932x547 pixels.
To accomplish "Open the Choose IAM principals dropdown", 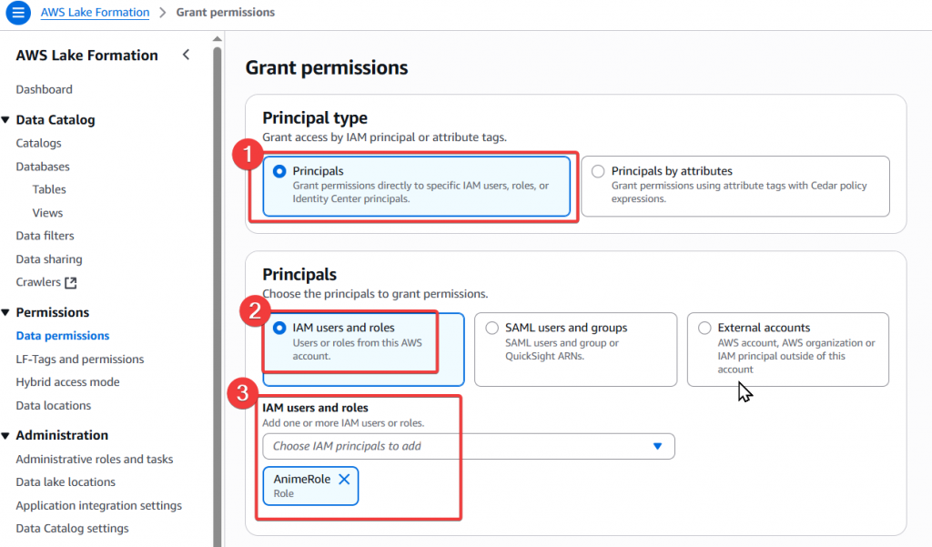I will (x=468, y=446).
